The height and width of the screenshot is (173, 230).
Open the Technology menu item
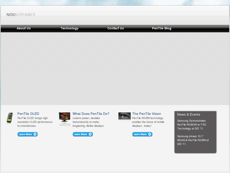click(x=70, y=28)
